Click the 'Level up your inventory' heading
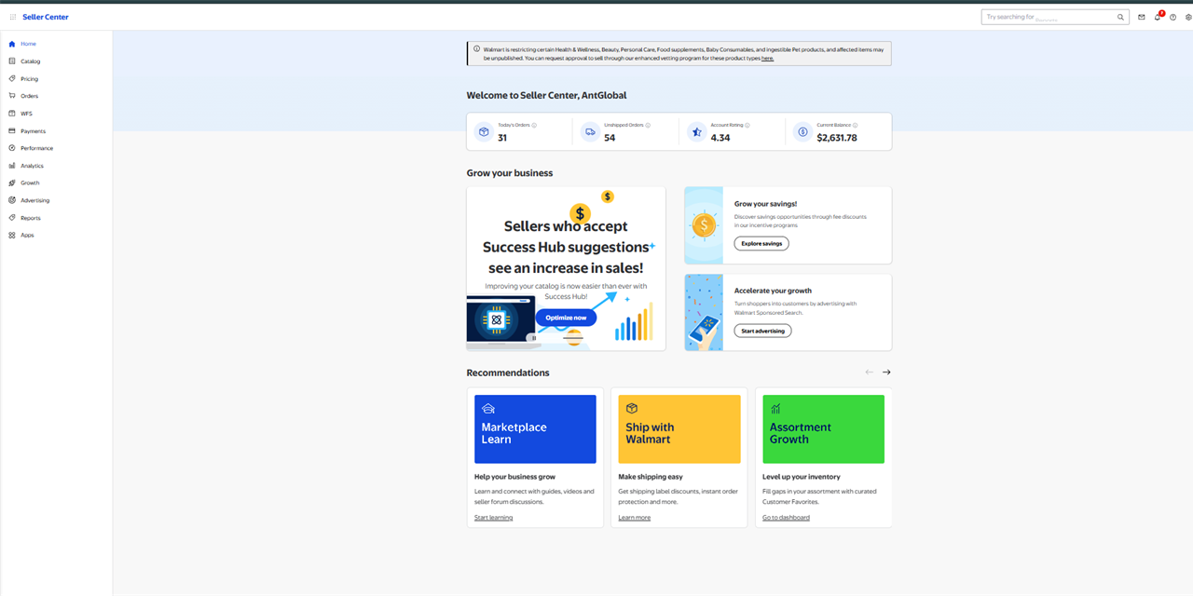Viewport: 1193px width, 596px height. 802,477
